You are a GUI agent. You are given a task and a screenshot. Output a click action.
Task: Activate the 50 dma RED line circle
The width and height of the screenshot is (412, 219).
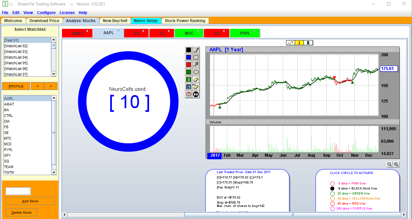pos(332,204)
